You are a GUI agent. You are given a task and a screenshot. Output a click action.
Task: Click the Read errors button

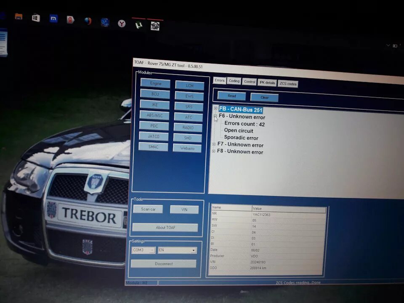pyautogui.click(x=231, y=96)
